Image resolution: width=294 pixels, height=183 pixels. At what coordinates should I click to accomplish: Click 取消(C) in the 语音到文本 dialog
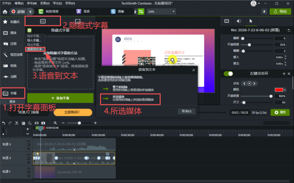187,111
